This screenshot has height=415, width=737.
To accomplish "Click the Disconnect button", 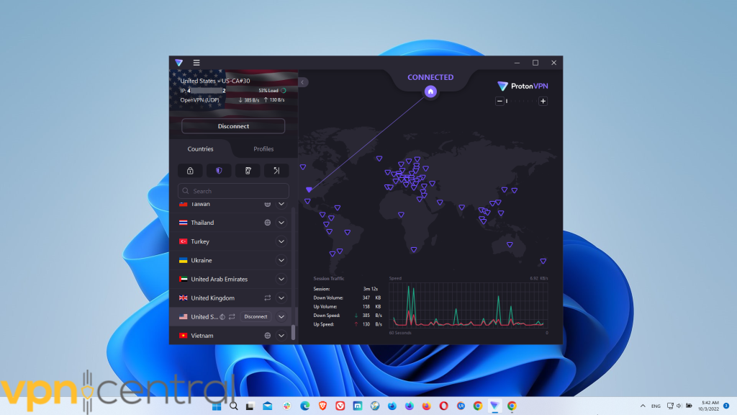I will (x=232, y=126).
